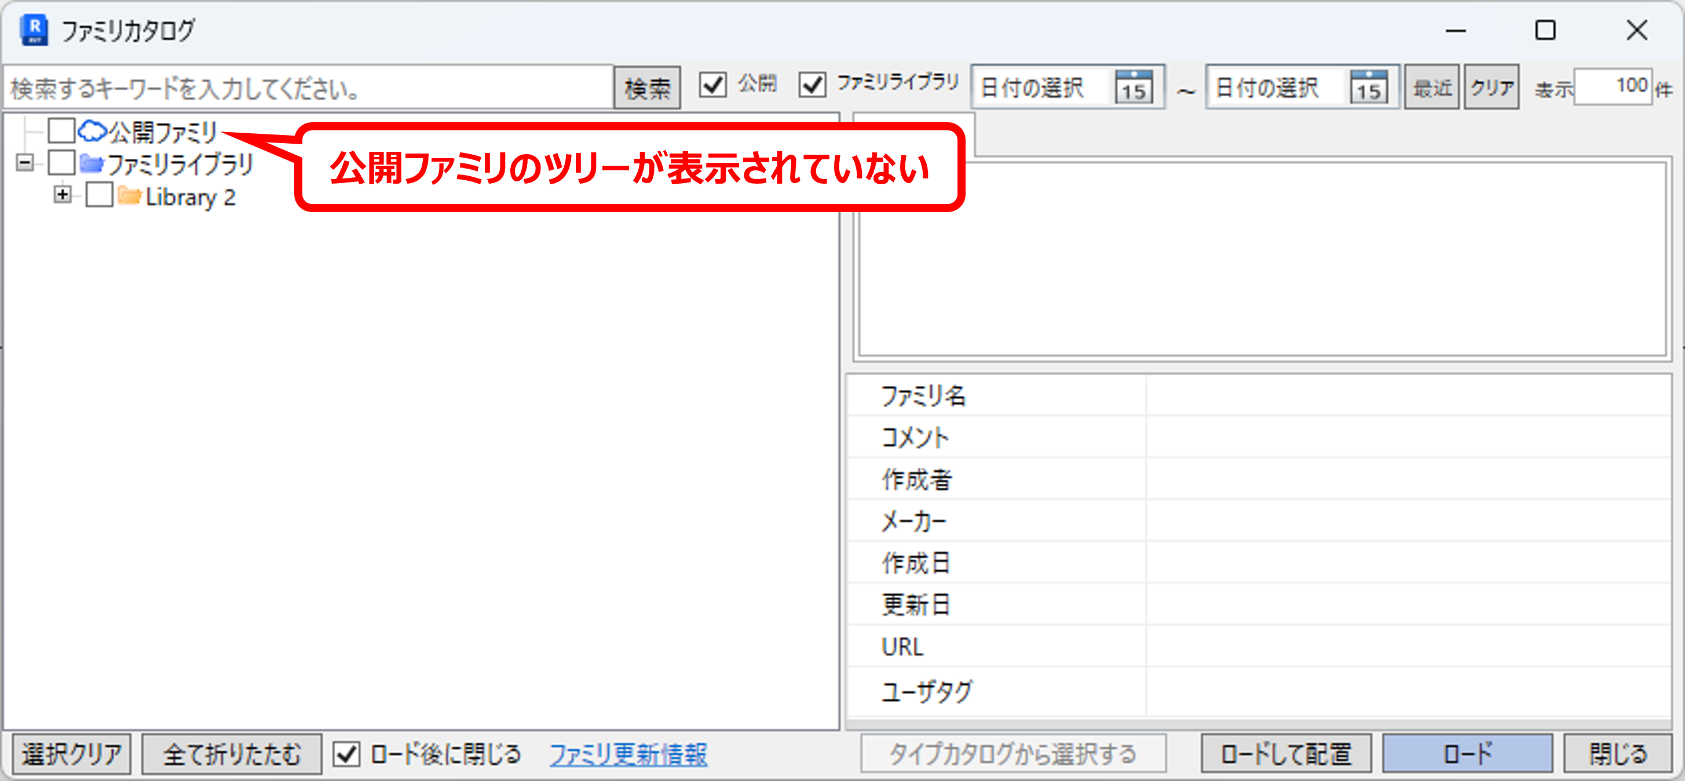Click the 表示 count field showing 100
Image resolution: width=1685 pixels, height=781 pixels.
(x=1613, y=87)
